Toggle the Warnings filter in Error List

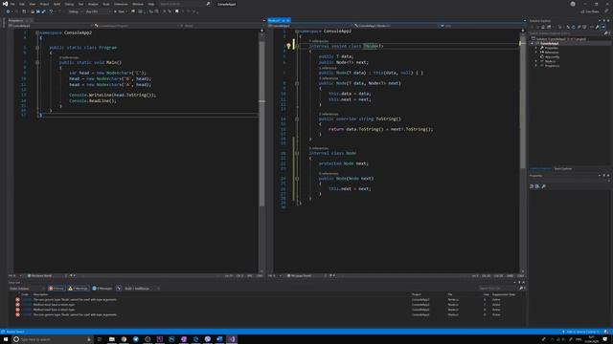coord(79,289)
